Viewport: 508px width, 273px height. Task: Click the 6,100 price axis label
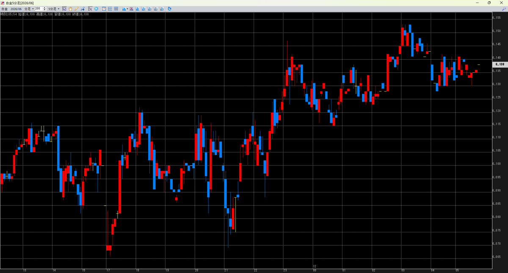pos(497,164)
